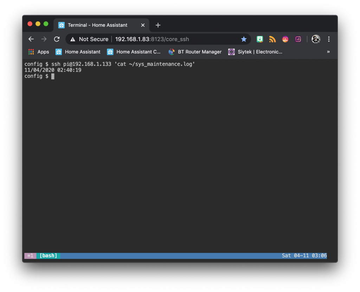Open the red-orange round extension icon
This screenshot has width=360, height=292.
point(285,39)
